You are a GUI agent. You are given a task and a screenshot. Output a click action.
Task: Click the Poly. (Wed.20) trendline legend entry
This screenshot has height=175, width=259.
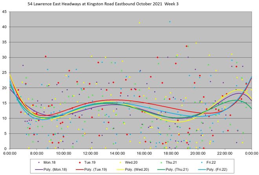coord(136,169)
